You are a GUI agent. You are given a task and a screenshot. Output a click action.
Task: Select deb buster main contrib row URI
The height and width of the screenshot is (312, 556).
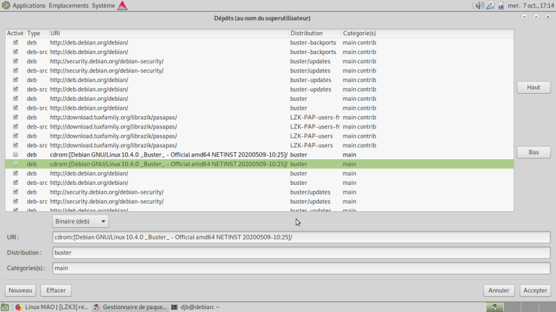pos(89,99)
